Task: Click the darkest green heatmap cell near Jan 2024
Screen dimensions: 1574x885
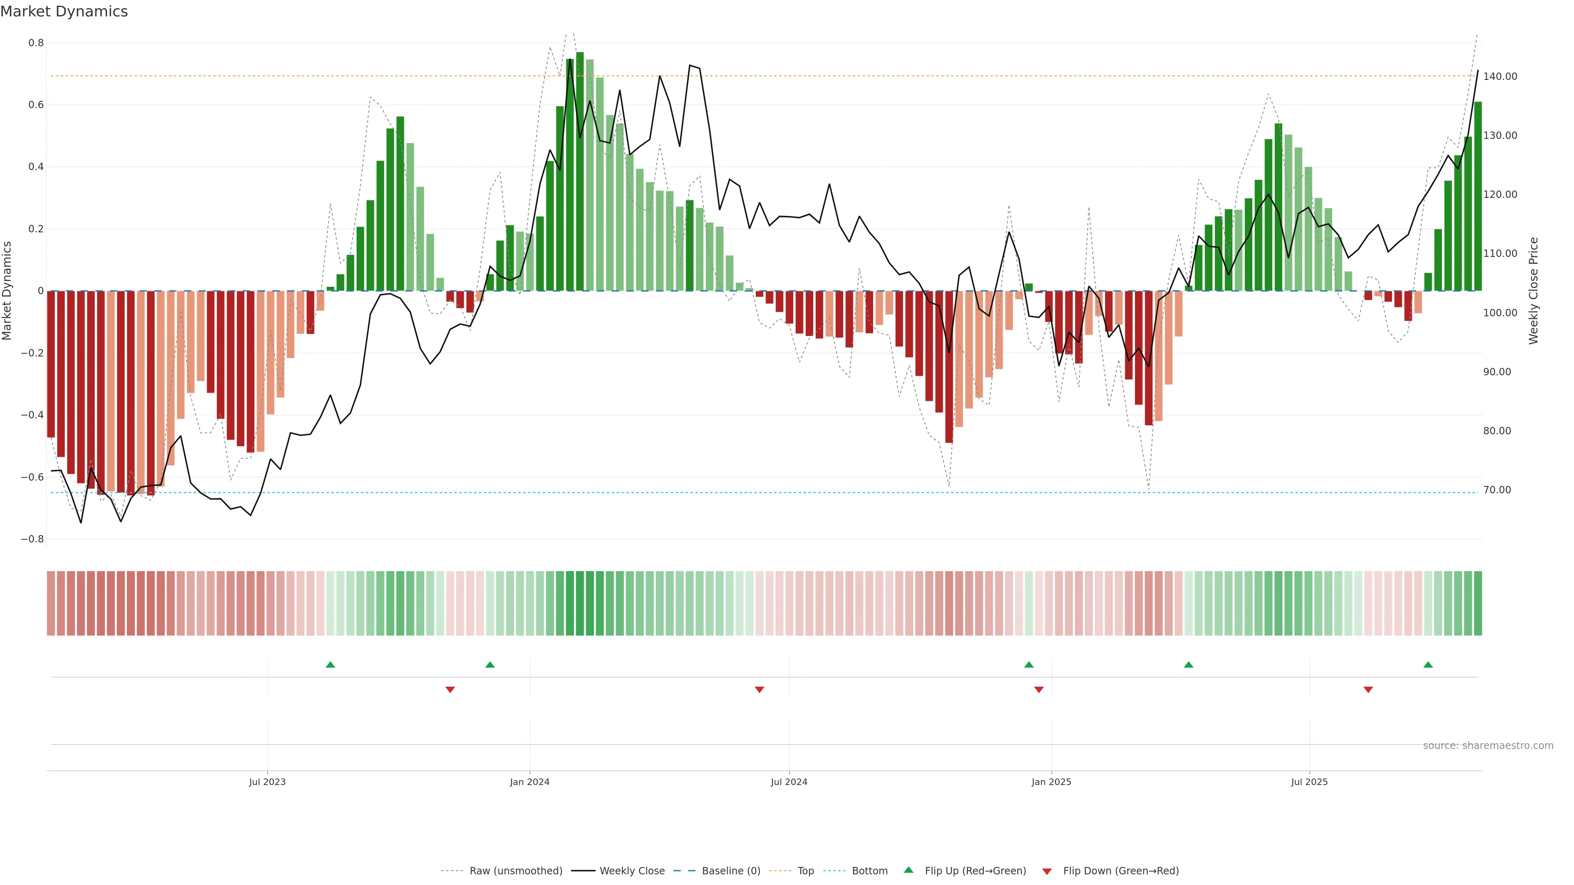Action: pos(579,603)
